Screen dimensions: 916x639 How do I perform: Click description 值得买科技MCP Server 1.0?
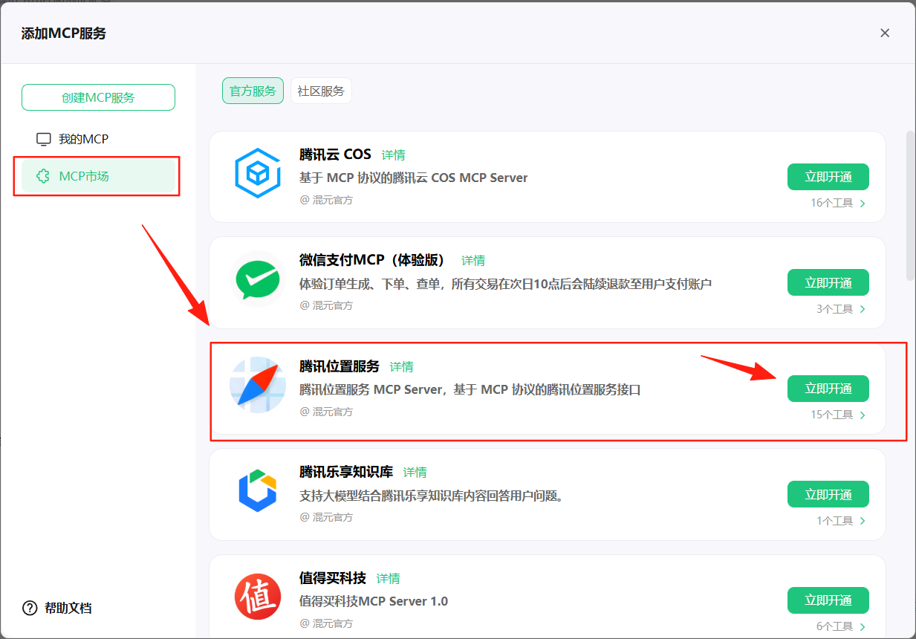374,601
